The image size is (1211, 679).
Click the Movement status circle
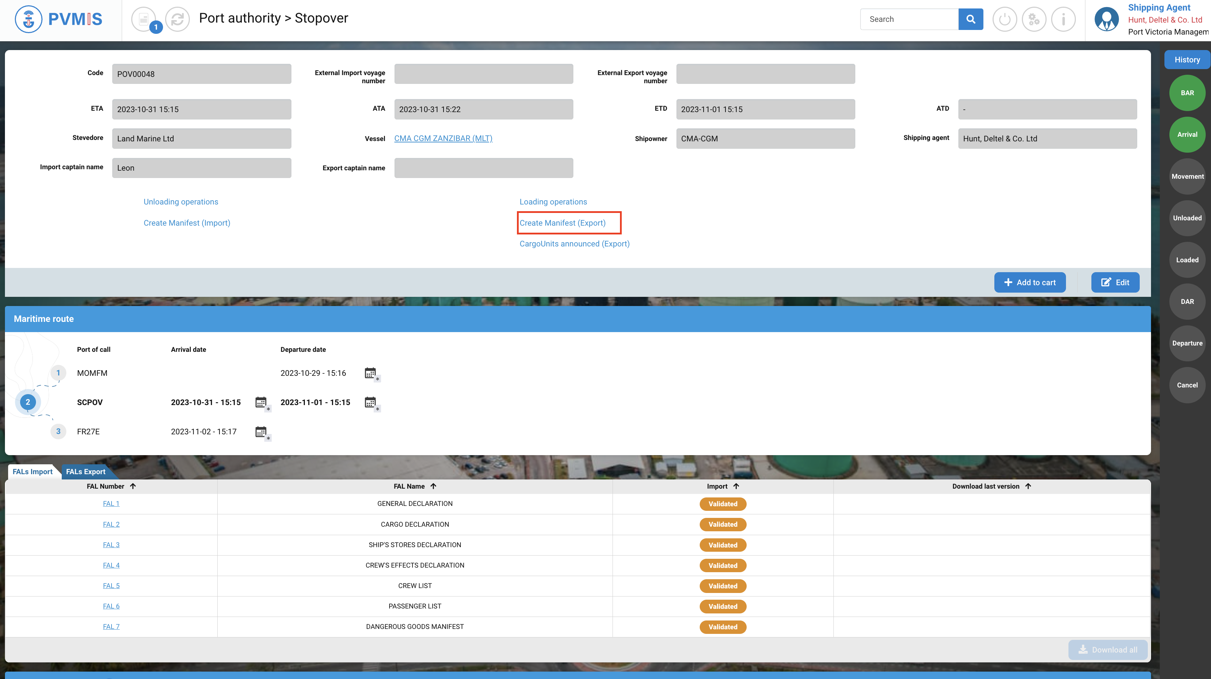click(x=1187, y=176)
